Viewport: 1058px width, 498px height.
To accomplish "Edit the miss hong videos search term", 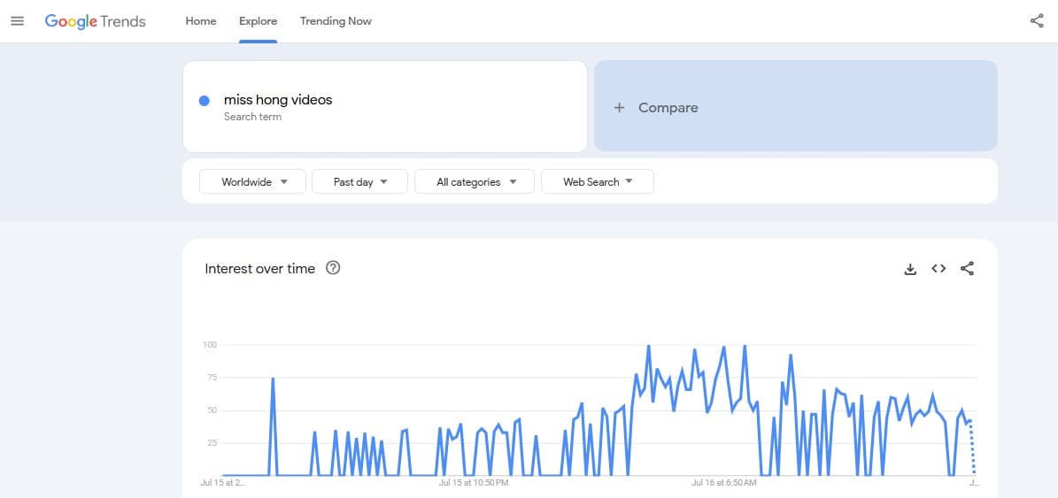I will (x=278, y=100).
